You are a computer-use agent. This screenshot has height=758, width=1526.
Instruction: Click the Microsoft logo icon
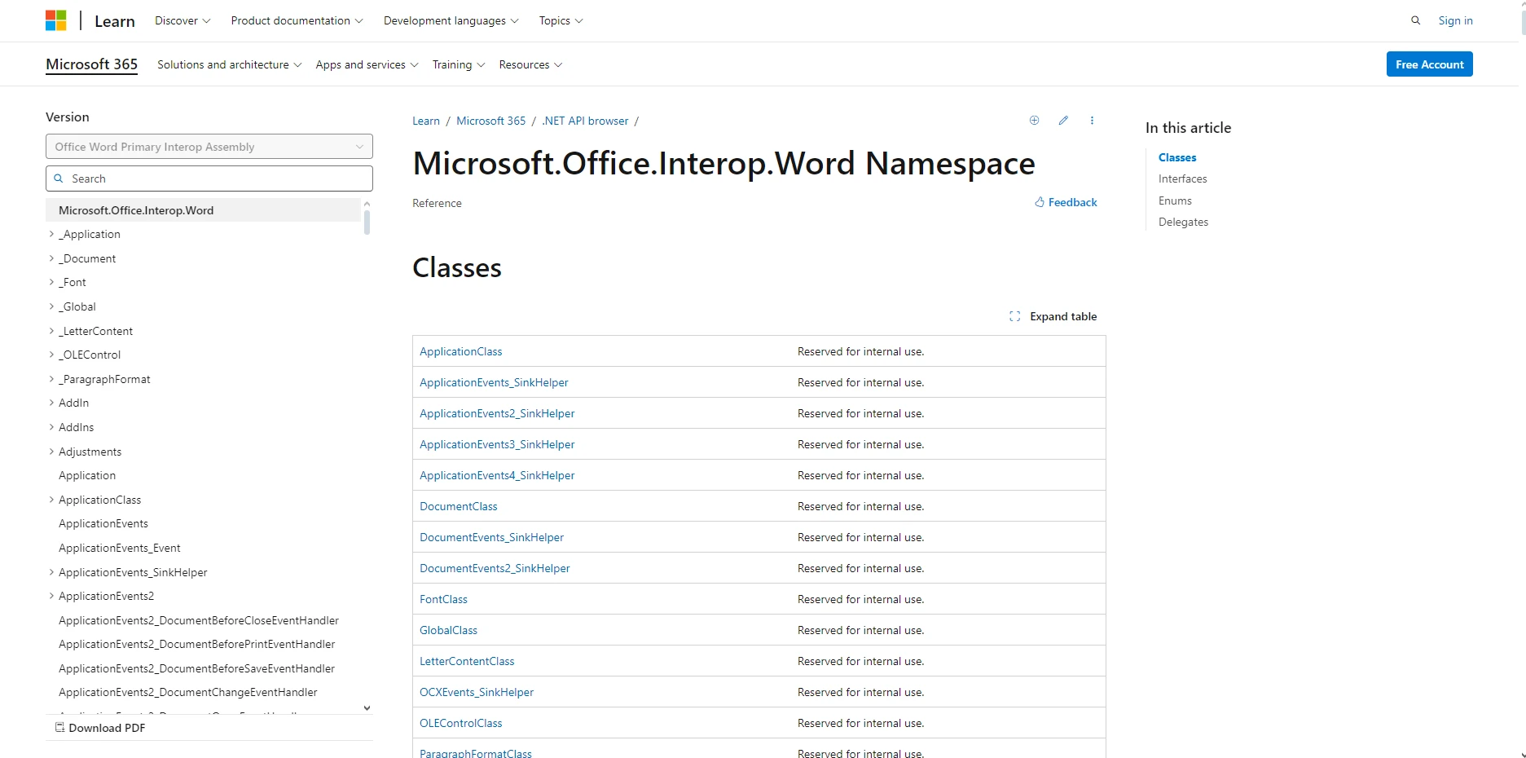56,20
